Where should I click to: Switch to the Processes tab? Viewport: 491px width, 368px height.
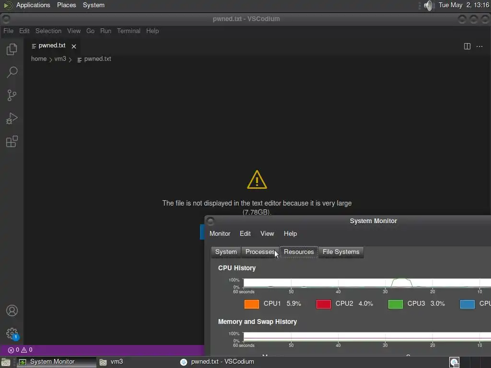click(260, 252)
